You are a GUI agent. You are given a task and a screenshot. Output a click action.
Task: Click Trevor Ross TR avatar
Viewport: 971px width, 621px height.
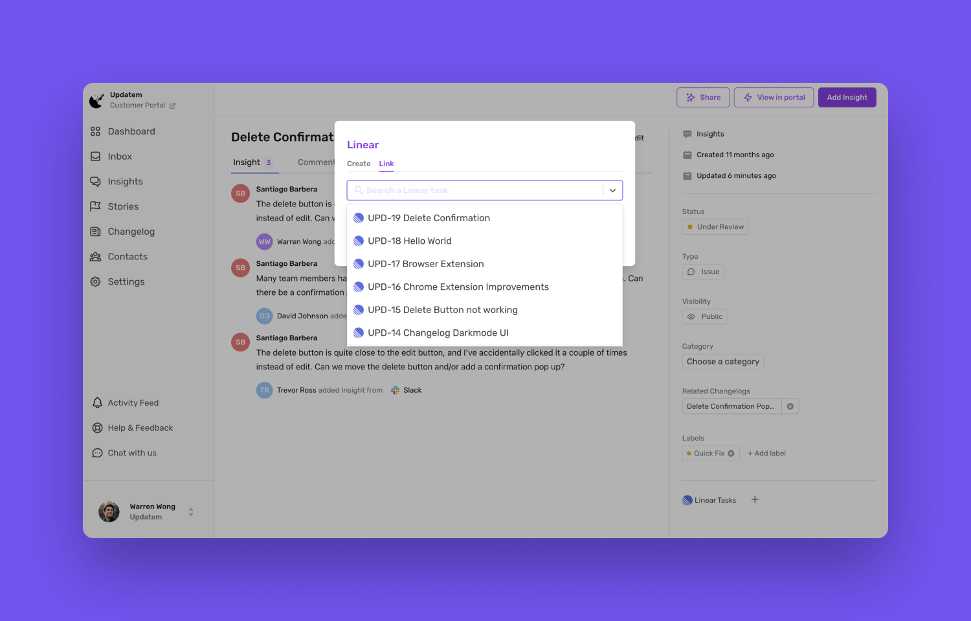point(265,390)
